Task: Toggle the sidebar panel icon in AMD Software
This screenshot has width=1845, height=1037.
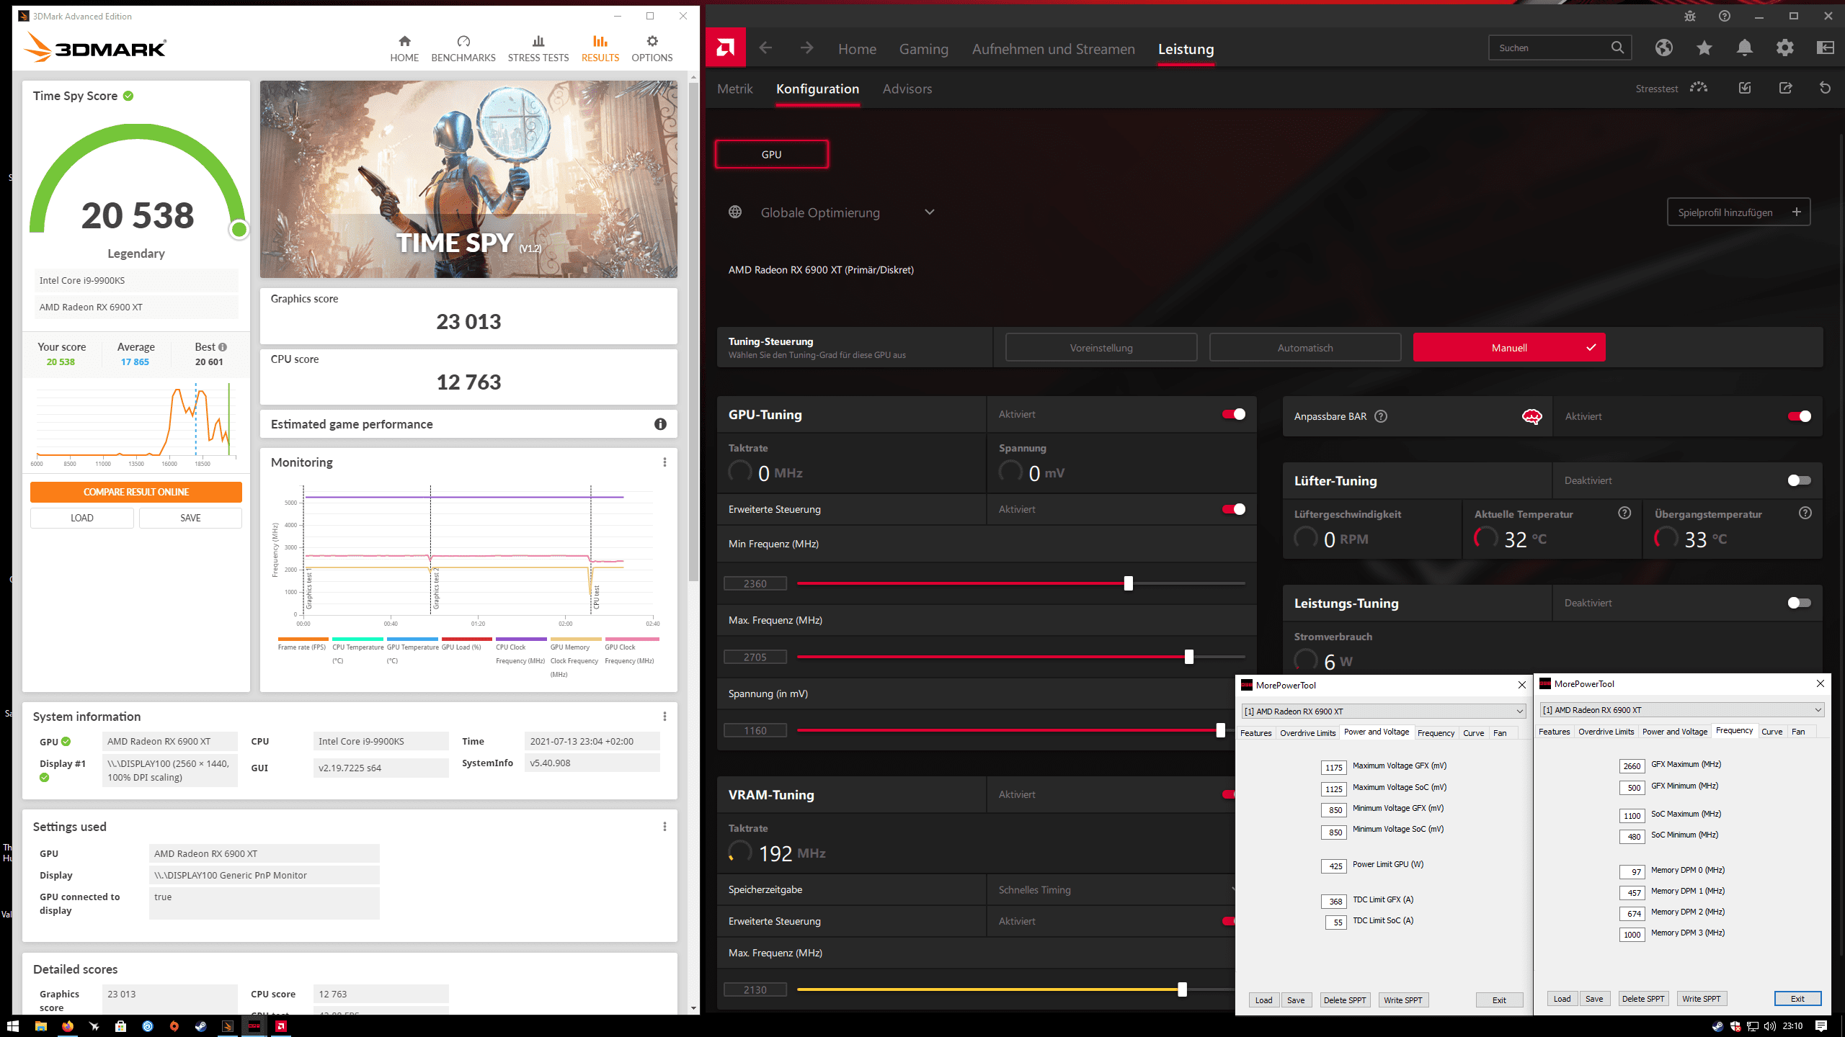Action: (1825, 48)
